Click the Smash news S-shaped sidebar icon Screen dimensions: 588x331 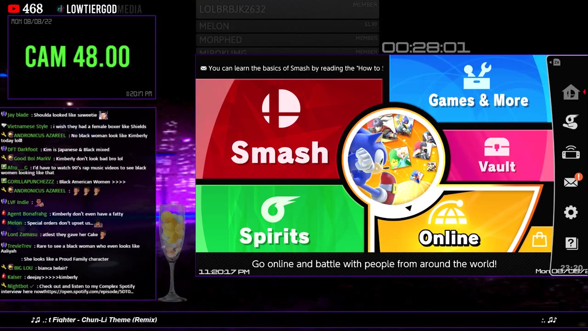(x=571, y=122)
